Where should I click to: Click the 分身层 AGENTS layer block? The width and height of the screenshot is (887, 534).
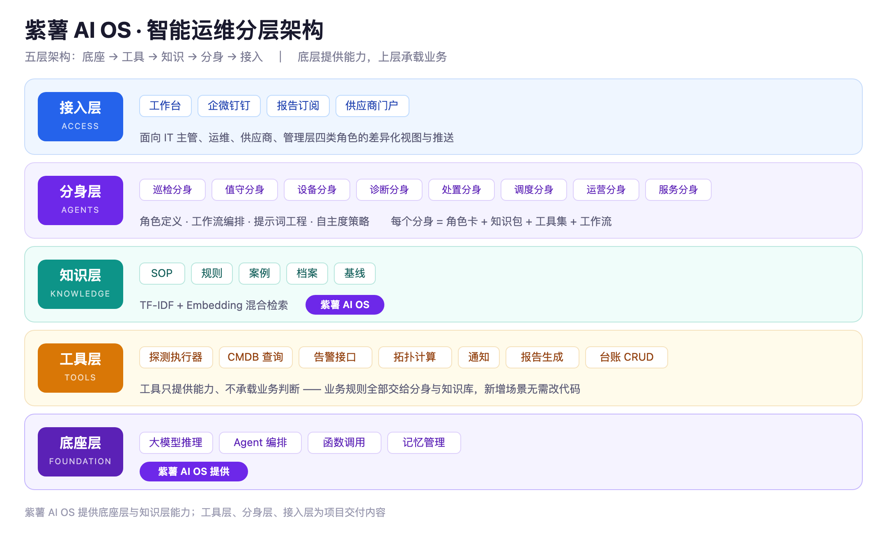click(80, 200)
